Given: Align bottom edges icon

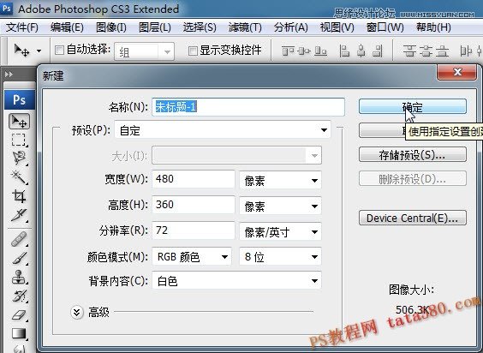Looking at the screenshot, I should (x=320, y=51).
